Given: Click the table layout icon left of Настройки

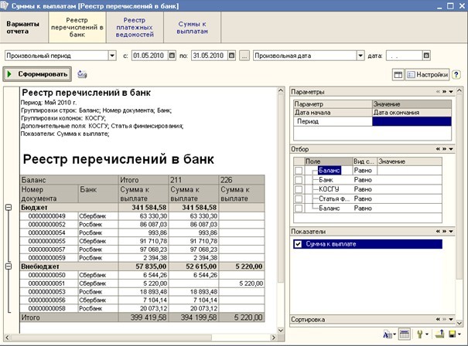Looking at the screenshot, I should tap(398, 74).
